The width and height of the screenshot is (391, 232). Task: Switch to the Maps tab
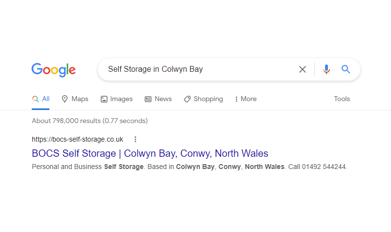(75, 99)
